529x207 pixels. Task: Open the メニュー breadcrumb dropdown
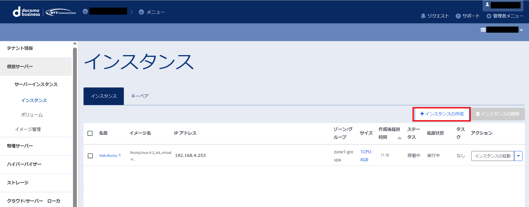(x=152, y=12)
